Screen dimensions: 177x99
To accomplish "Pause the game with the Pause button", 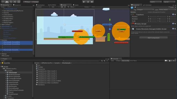I will (88, 2).
